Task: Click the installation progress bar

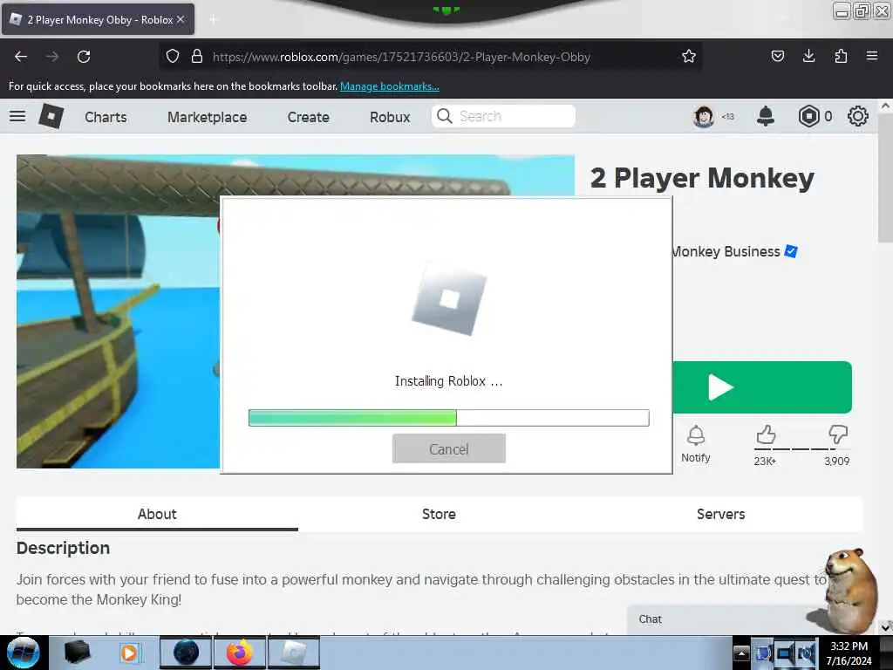Action: click(x=449, y=418)
